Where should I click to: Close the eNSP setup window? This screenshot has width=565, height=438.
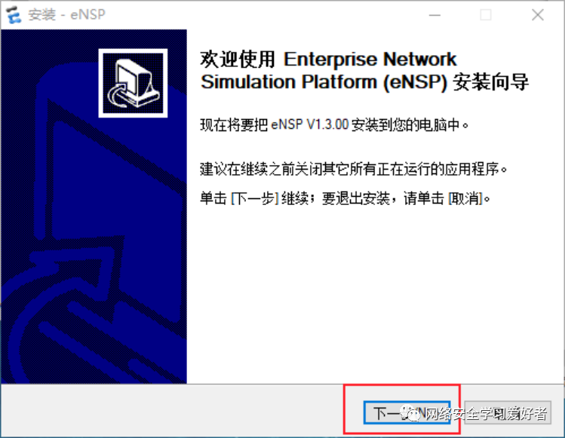pos(538,15)
